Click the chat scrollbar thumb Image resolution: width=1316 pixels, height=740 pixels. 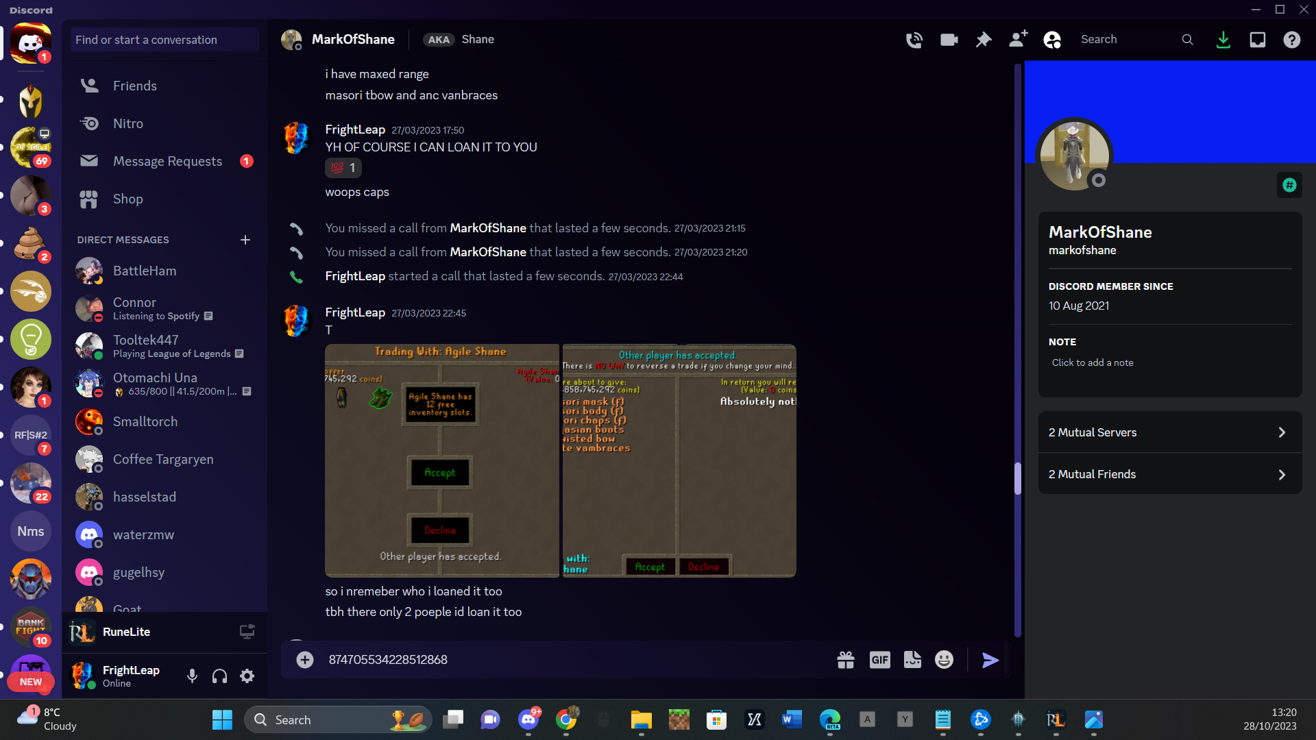coord(1018,478)
